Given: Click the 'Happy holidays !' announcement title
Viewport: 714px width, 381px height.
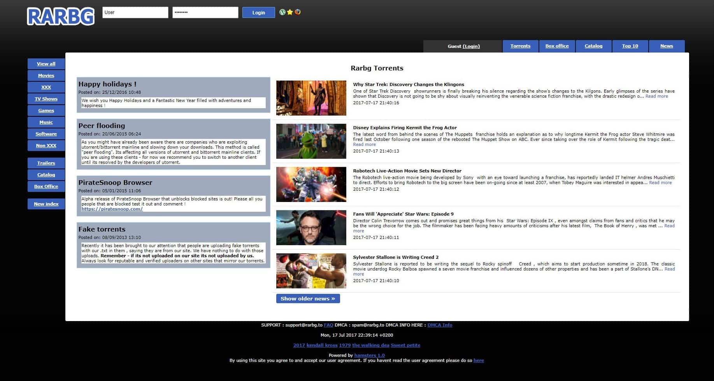Looking at the screenshot, I should coord(107,84).
